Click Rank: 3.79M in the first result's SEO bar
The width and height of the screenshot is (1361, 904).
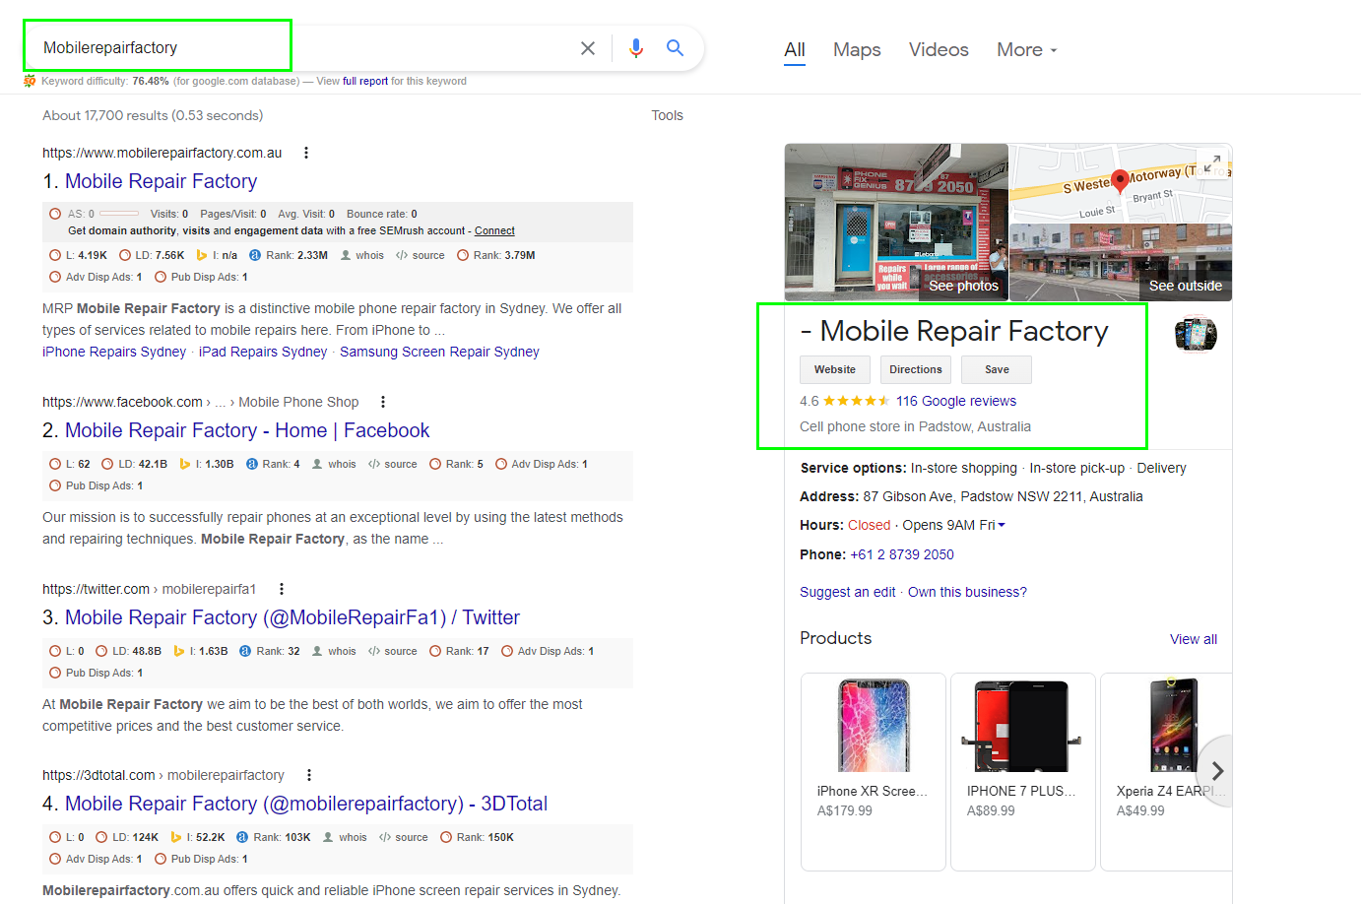click(495, 255)
